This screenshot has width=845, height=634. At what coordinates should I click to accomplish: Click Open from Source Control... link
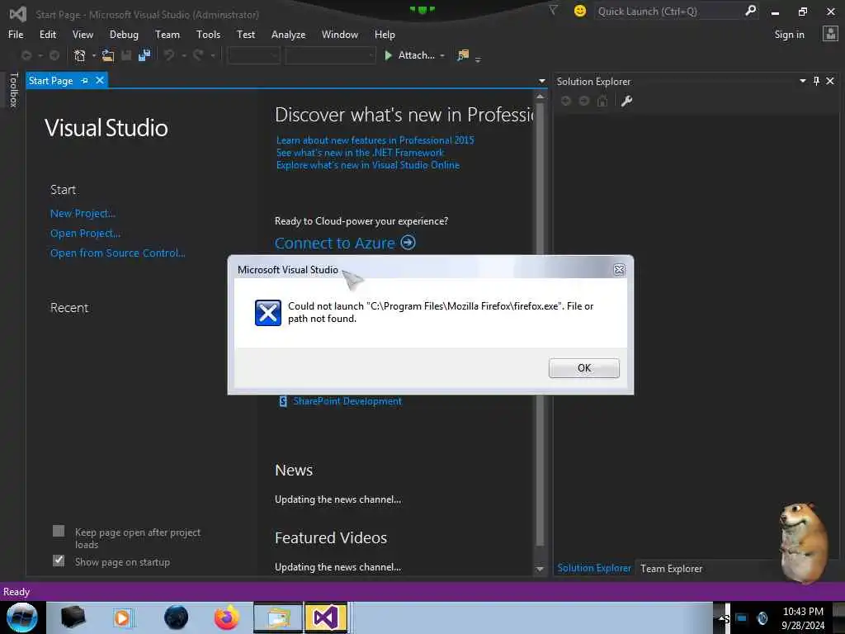[x=117, y=253]
